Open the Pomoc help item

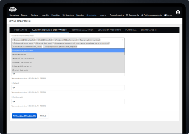(x=168, y=15)
